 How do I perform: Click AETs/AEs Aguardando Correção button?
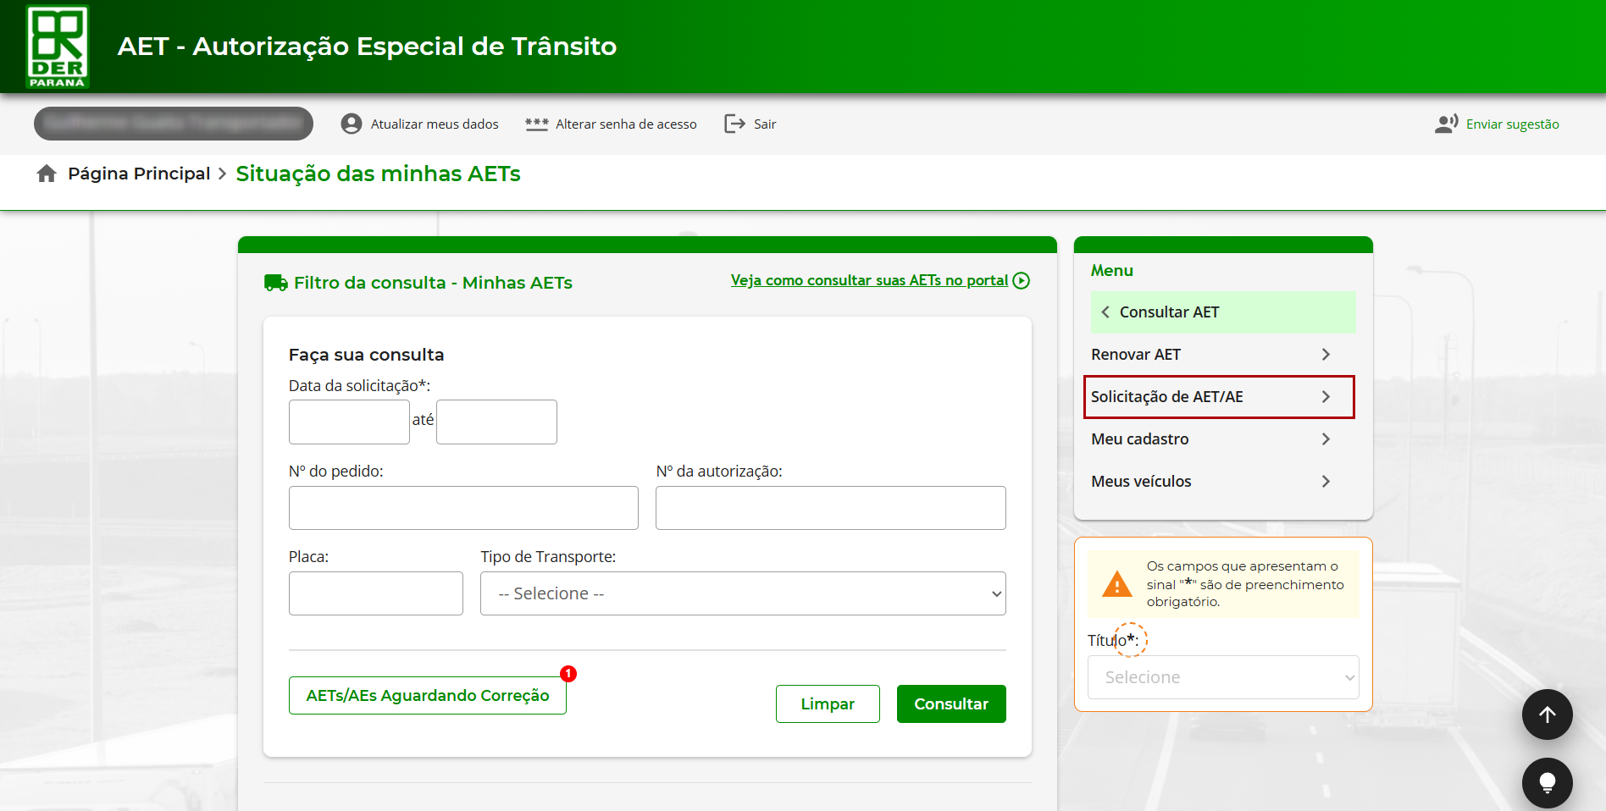428,695
